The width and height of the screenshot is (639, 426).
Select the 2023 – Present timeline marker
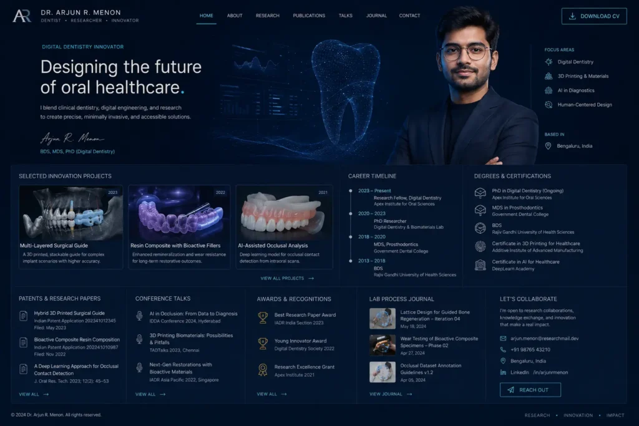coord(351,191)
